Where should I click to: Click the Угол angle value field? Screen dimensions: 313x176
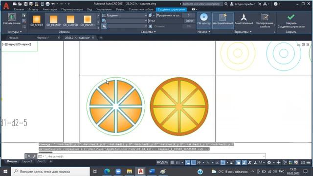(189, 21)
